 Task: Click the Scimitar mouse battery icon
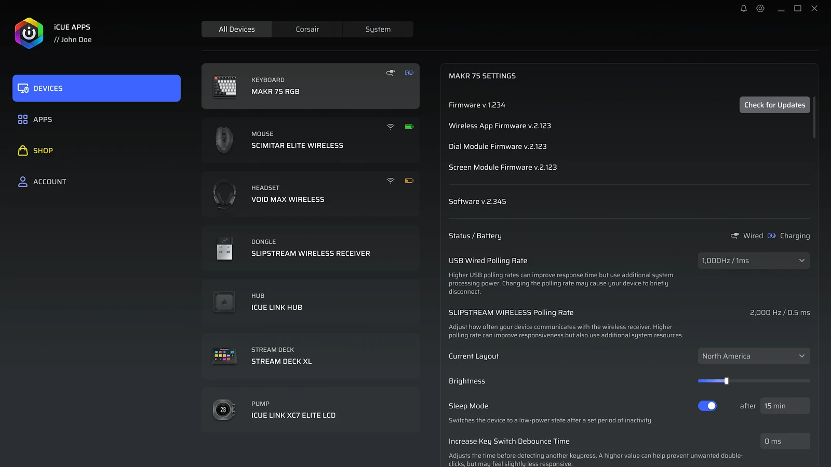(409, 127)
